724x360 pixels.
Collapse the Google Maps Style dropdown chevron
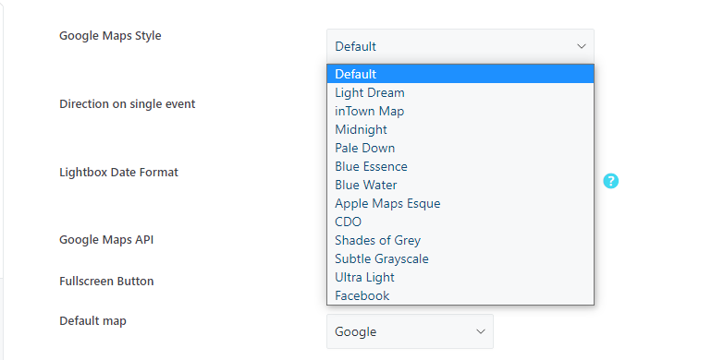[582, 46]
